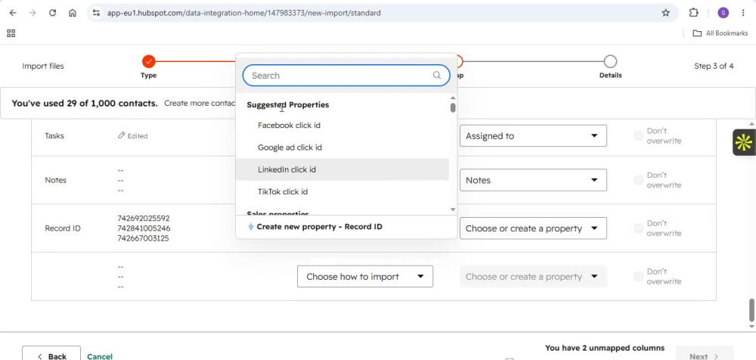The height and width of the screenshot is (360, 756).
Task: Click the pencil Edited icon in Tasks row
Action: pos(122,135)
